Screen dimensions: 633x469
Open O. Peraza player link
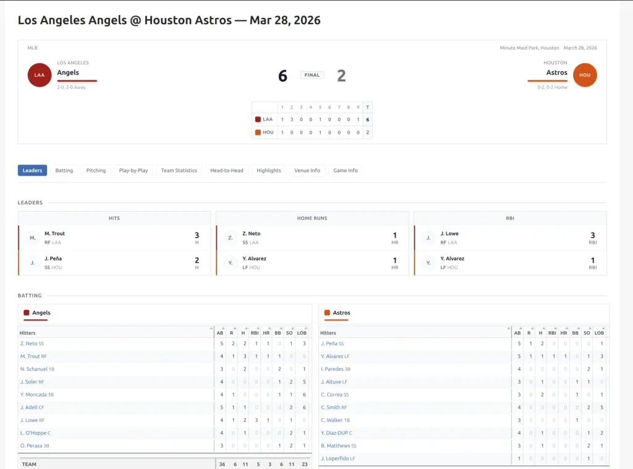pyautogui.click(x=31, y=445)
